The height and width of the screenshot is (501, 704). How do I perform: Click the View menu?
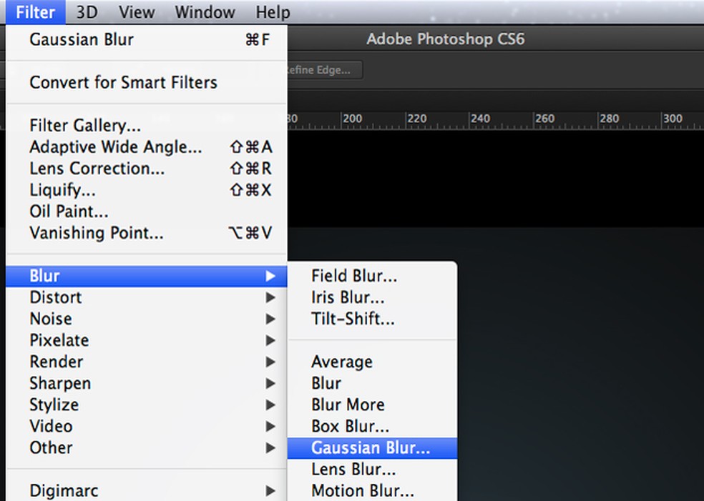click(x=137, y=12)
